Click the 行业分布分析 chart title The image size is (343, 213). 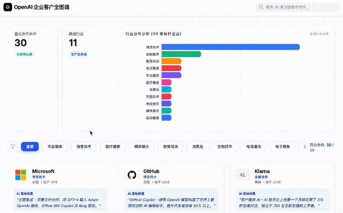tap(153, 34)
